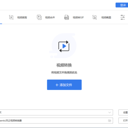Viewport: 128px width, 128px height.
Task: Click the blue 添加文件 button
Action: click(64, 85)
